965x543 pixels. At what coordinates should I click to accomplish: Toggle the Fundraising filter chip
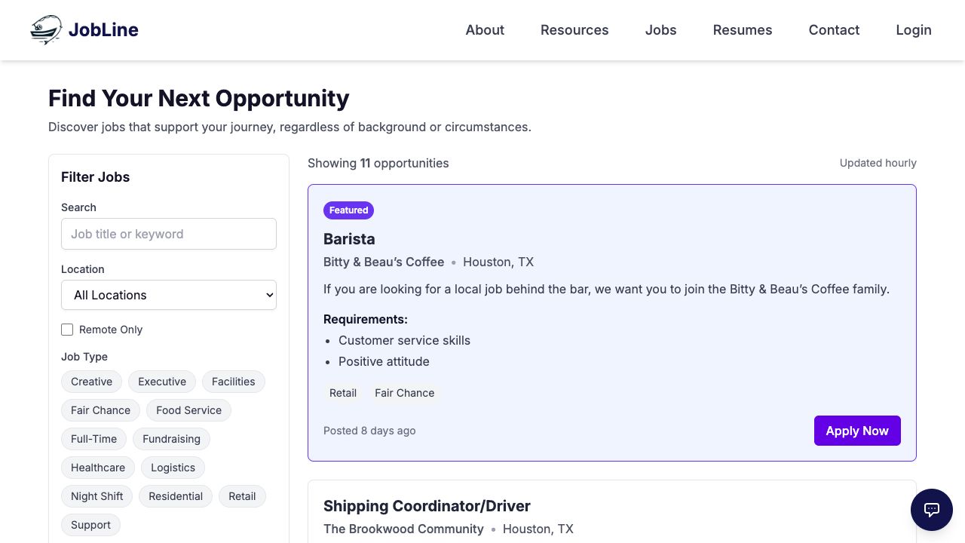pos(171,439)
